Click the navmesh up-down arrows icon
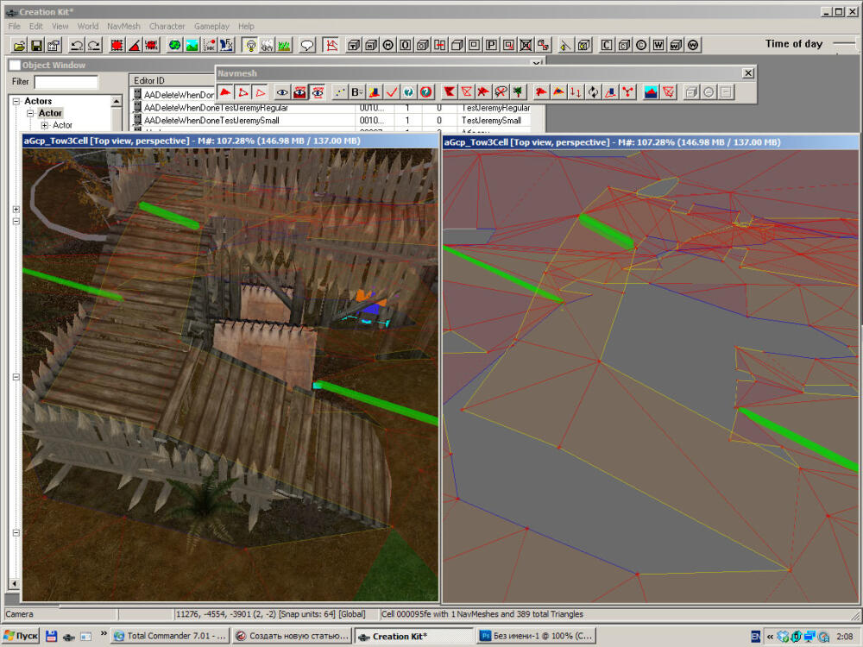This screenshot has height=647, width=863. 576,92
